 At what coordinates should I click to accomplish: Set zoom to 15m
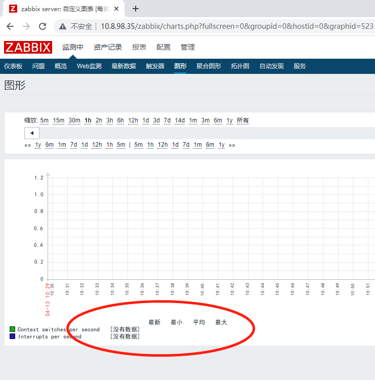click(x=59, y=120)
